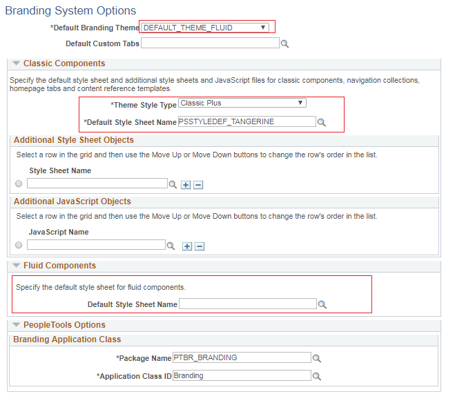Image resolution: width=455 pixels, height=394 pixels.
Task: Open Application Class ID lookup magnifier
Action: point(317,376)
